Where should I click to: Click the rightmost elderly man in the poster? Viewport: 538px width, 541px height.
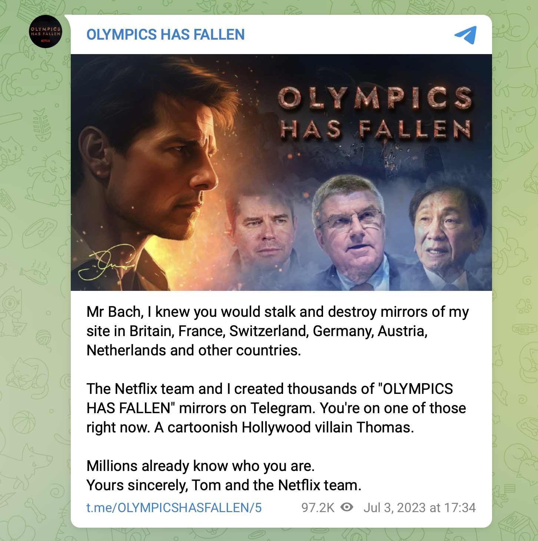click(448, 237)
